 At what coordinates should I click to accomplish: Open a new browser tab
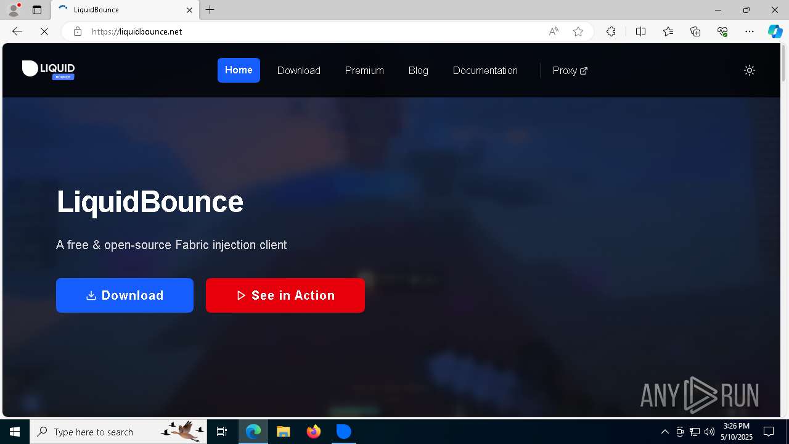[x=210, y=10]
